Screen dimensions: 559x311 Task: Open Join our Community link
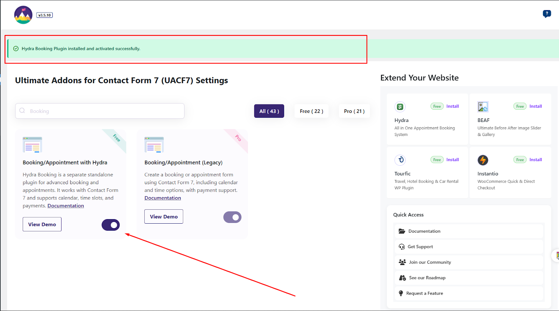(469, 262)
